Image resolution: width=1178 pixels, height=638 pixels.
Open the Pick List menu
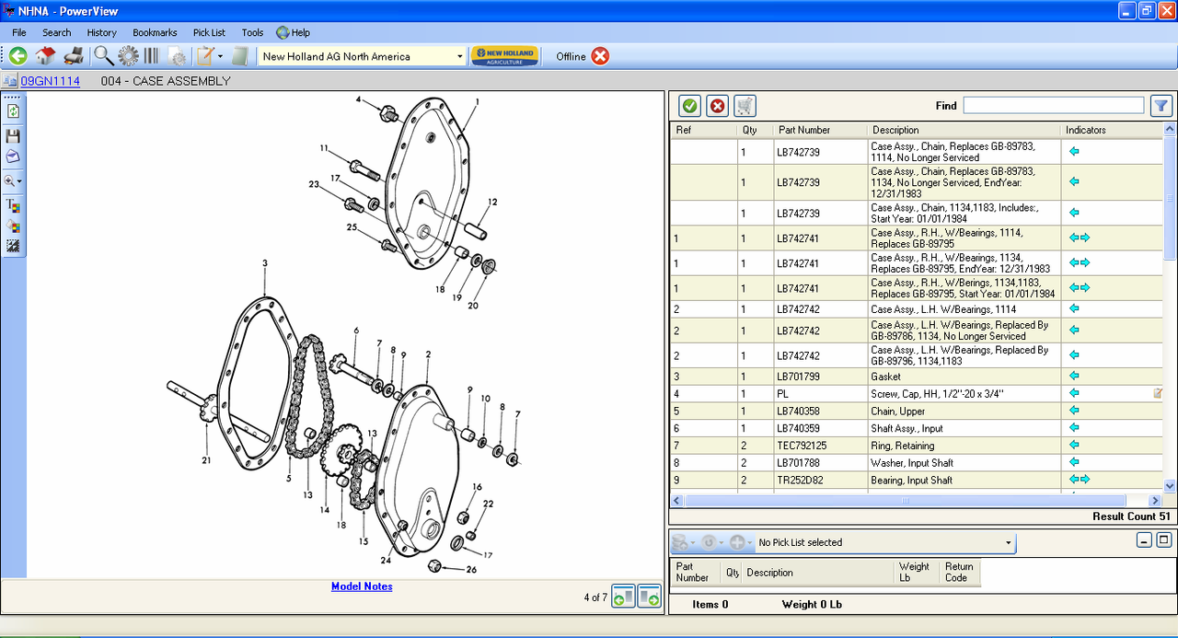click(x=209, y=32)
